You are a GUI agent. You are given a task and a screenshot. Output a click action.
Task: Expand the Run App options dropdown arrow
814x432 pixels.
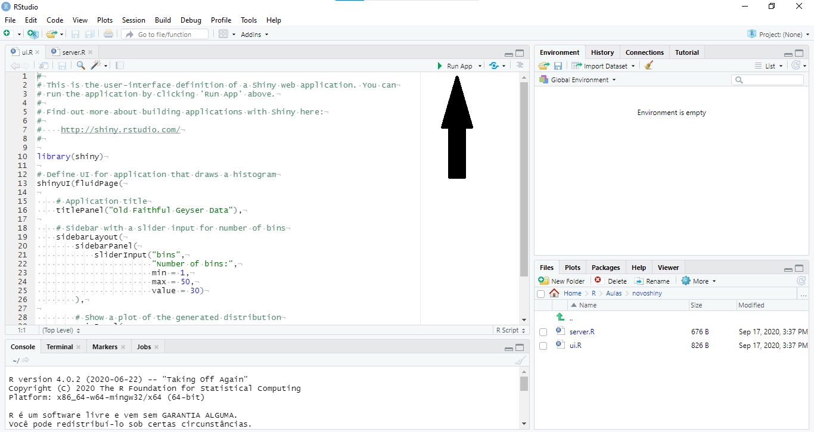pyautogui.click(x=480, y=66)
